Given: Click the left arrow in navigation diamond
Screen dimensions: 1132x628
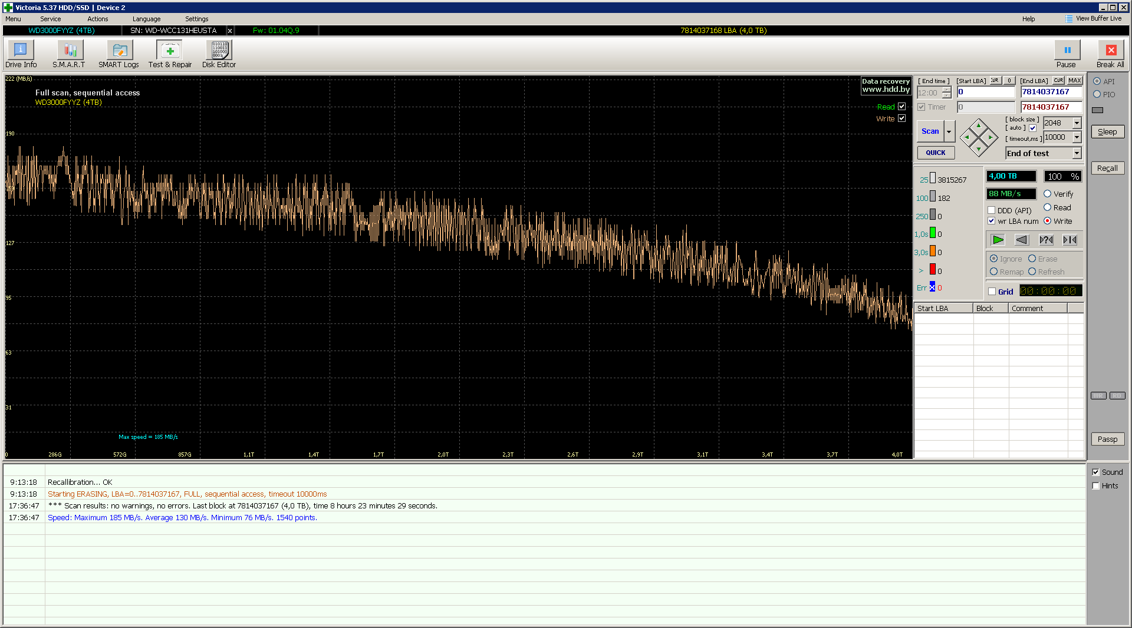Looking at the screenshot, I should point(966,137).
